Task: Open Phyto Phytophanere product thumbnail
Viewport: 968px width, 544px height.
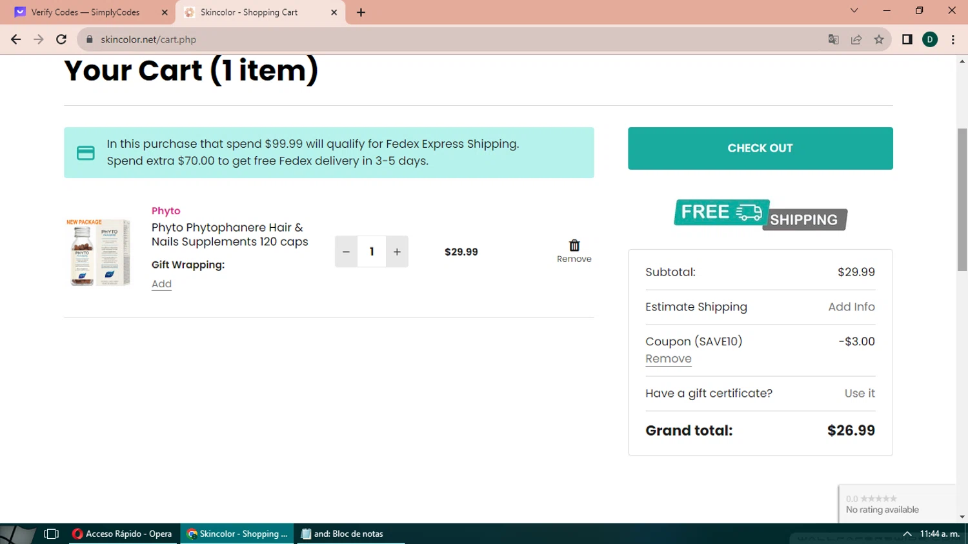Action: click(99, 252)
